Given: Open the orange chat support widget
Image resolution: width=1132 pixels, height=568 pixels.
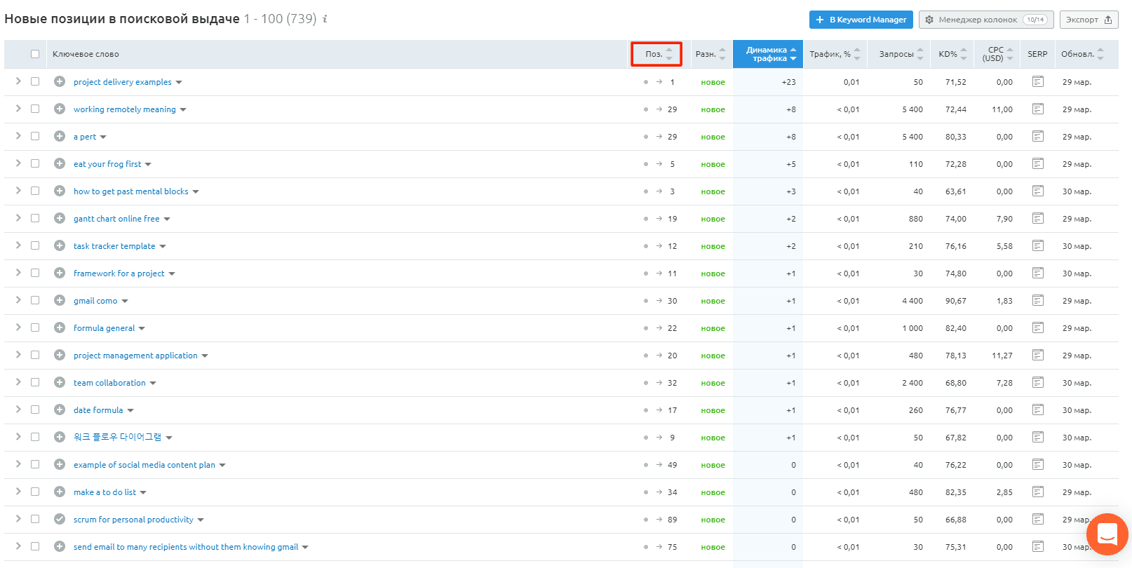Looking at the screenshot, I should tap(1107, 534).
